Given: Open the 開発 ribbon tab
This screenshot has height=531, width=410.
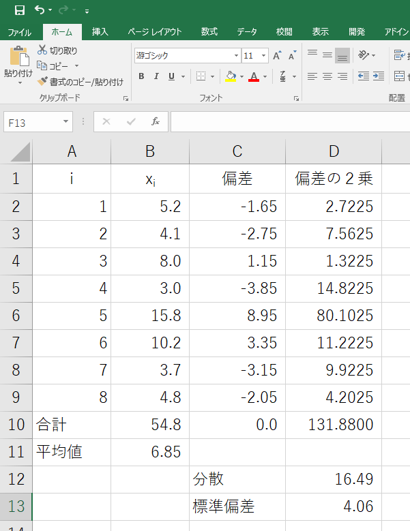Looking at the screenshot, I should click(x=357, y=32).
